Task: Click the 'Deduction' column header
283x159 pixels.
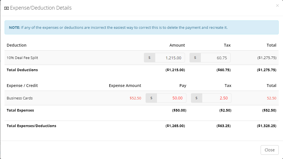Action: coord(16,45)
